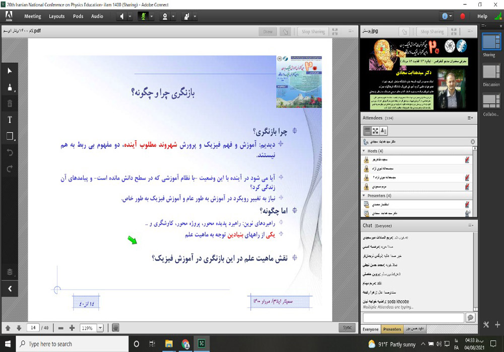Toggle the speaker audio mute
504x352 pixels.
[122, 16]
